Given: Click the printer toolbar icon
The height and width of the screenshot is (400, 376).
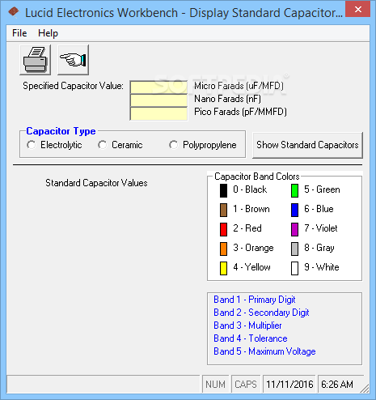Looking at the screenshot, I should pyautogui.click(x=36, y=60).
